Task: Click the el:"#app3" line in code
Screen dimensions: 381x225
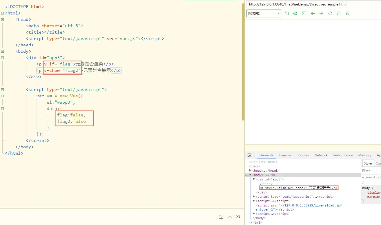Action: pyautogui.click(x=61, y=102)
